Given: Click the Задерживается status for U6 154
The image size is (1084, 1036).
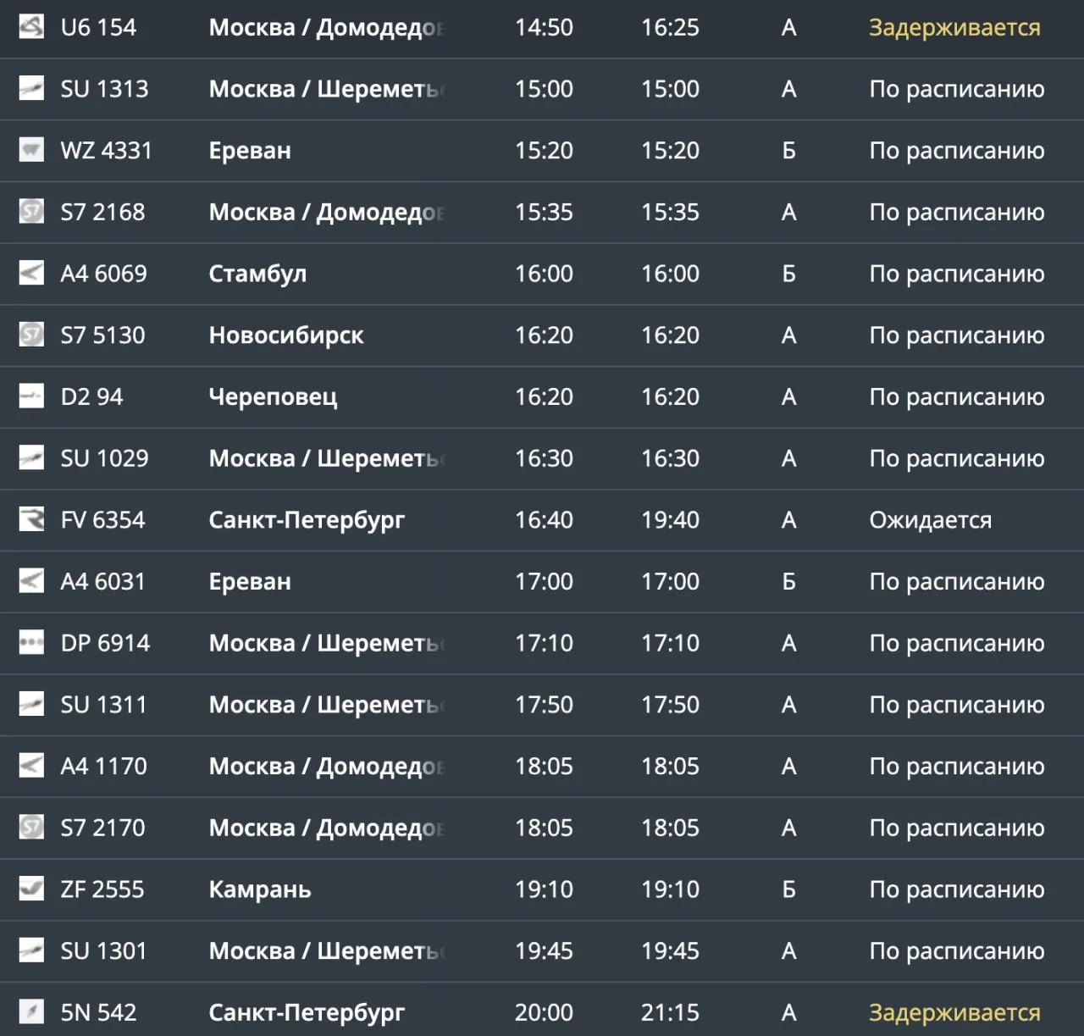Looking at the screenshot, I should [954, 28].
